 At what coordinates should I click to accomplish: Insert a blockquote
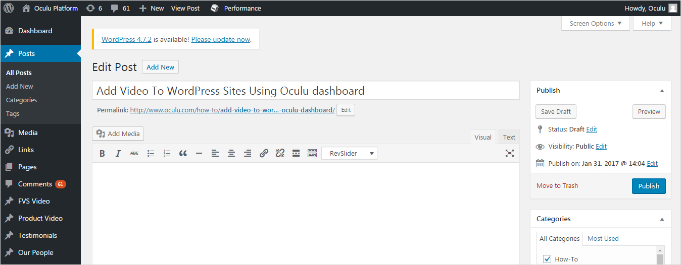[x=183, y=154]
